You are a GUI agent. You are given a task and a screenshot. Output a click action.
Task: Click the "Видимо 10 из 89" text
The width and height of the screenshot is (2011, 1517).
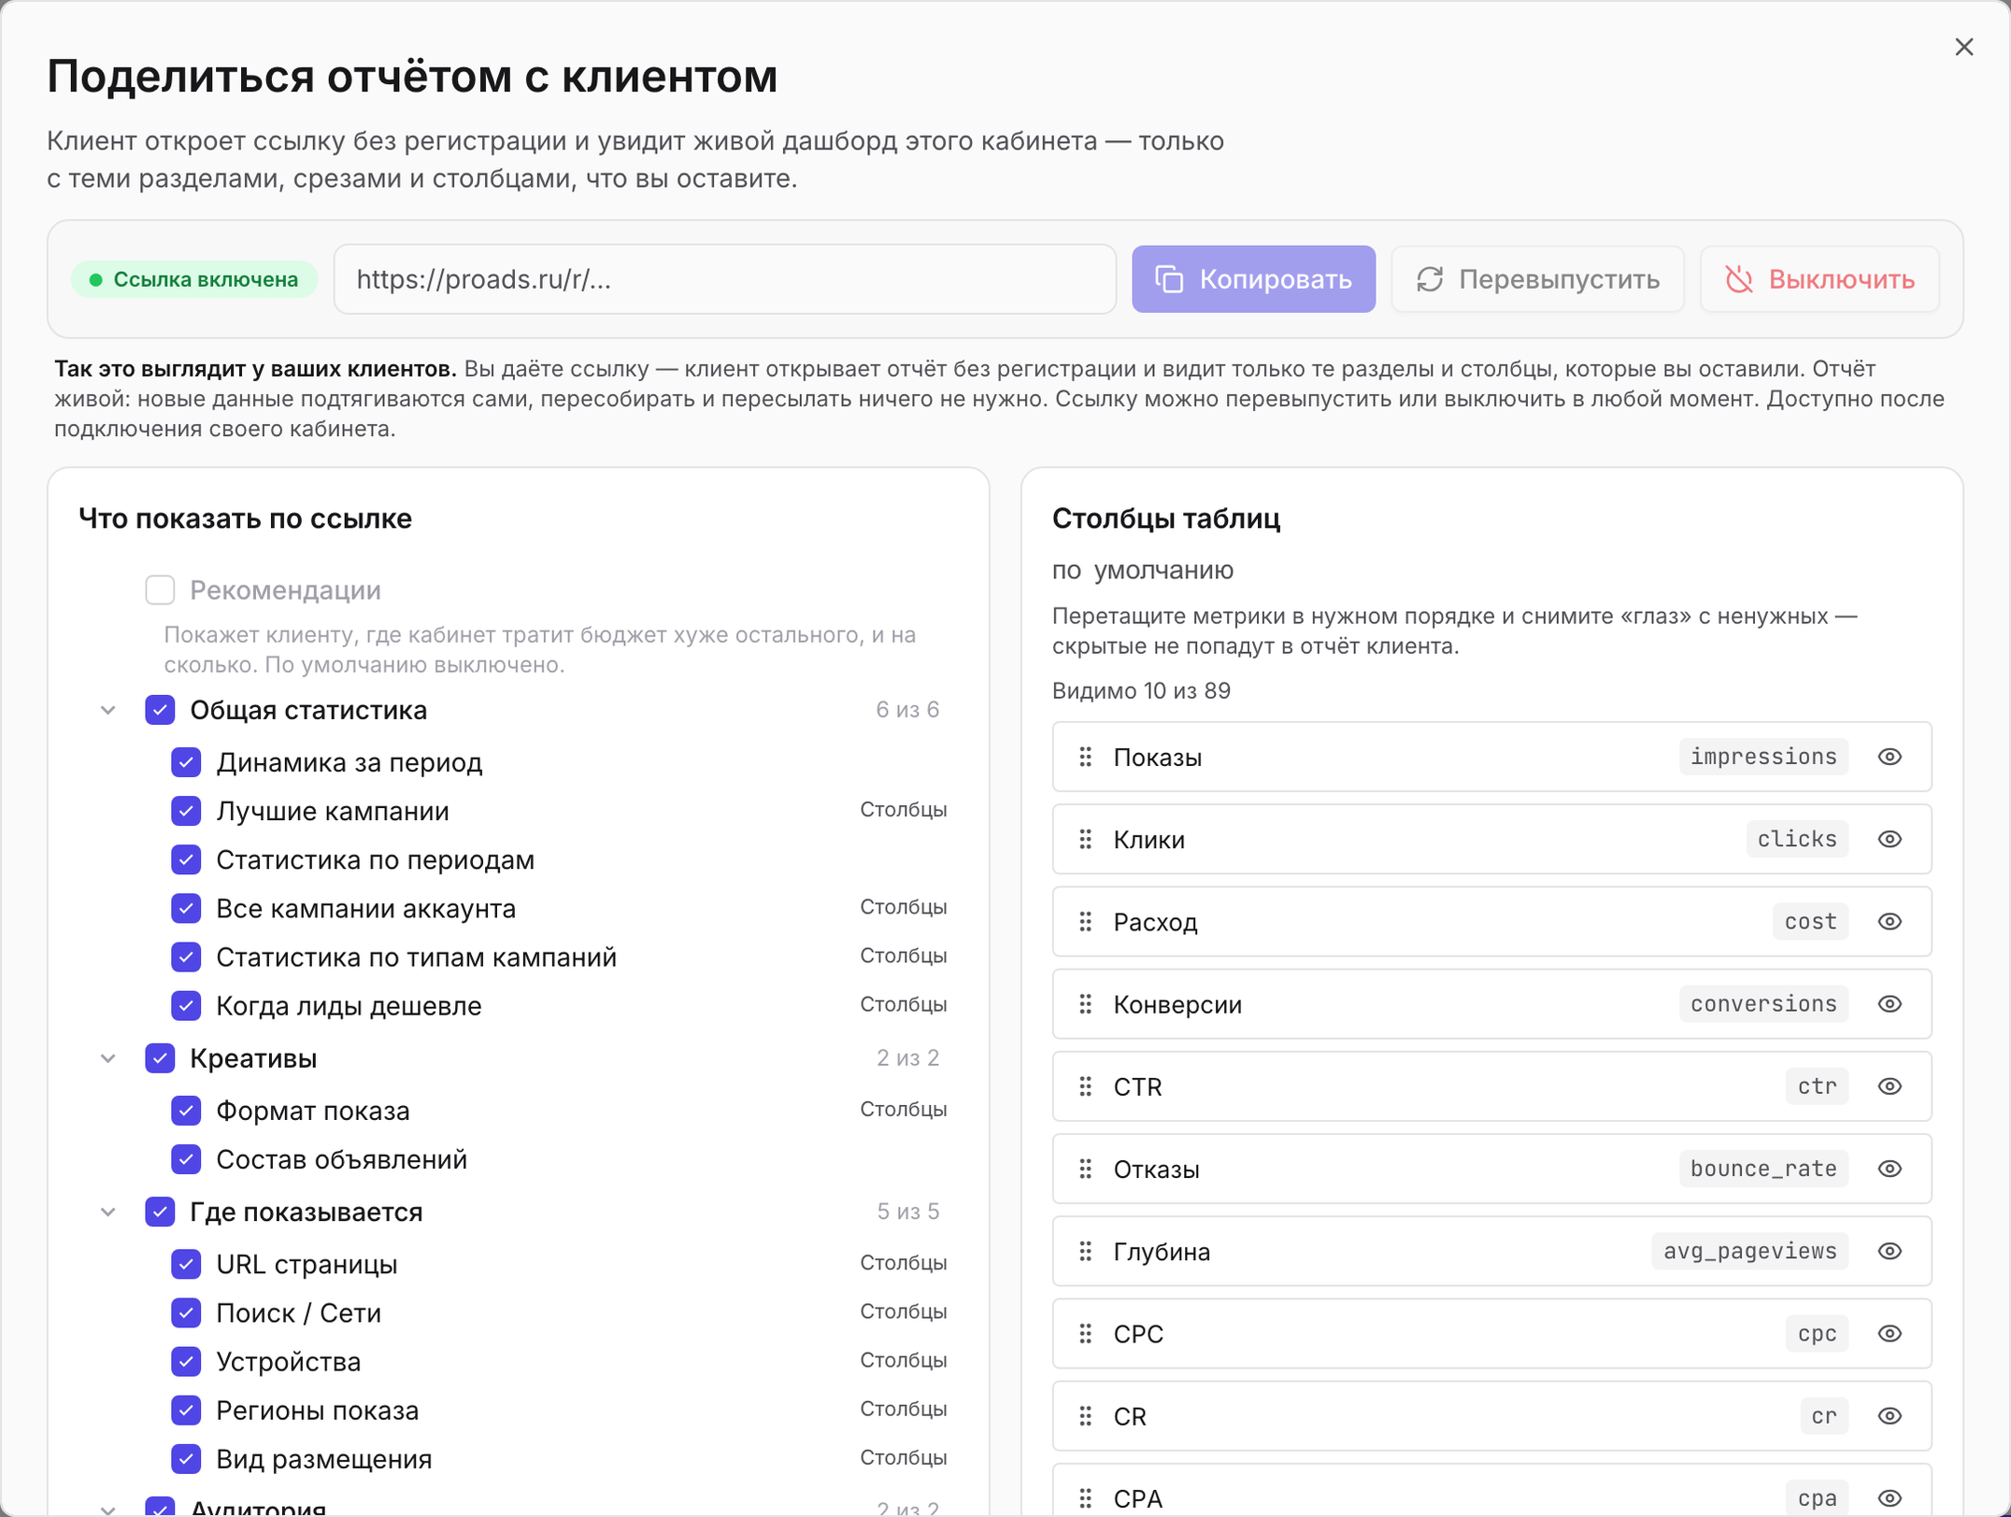[1141, 691]
